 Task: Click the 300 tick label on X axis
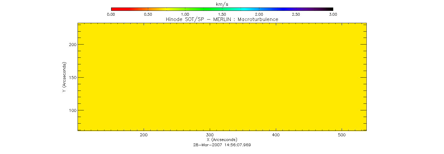(x=210, y=135)
